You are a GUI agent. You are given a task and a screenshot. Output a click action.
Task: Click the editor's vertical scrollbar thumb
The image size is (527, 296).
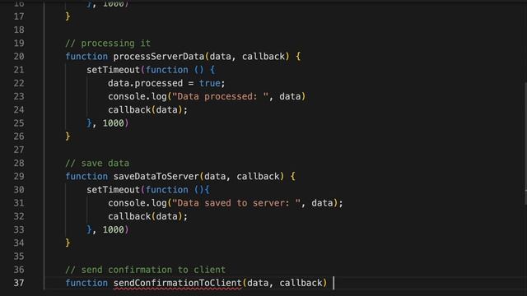tap(525, 143)
